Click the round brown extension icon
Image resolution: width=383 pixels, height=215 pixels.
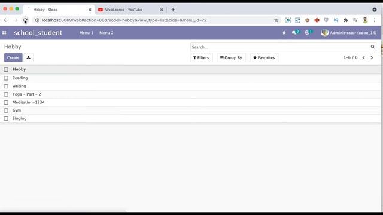click(307, 20)
